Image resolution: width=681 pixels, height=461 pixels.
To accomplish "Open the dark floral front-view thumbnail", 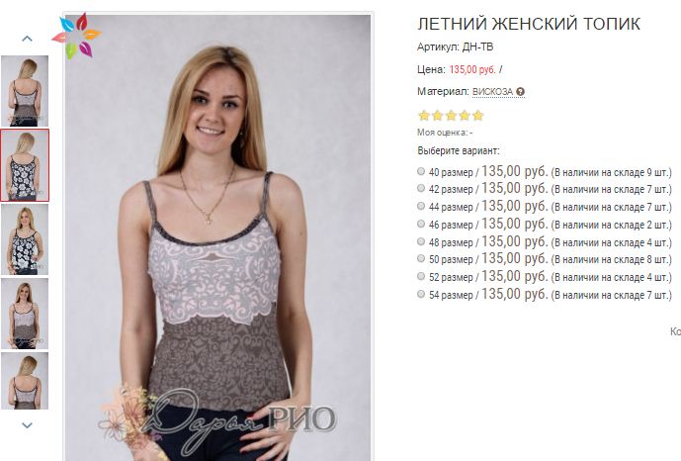I will point(25,239).
